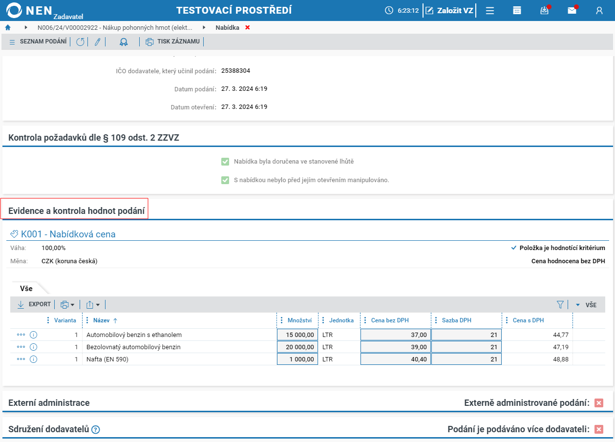Show info for Nafta (EN 590) row
The width and height of the screenshot is (615, 442).
click(x=33, y=359)
